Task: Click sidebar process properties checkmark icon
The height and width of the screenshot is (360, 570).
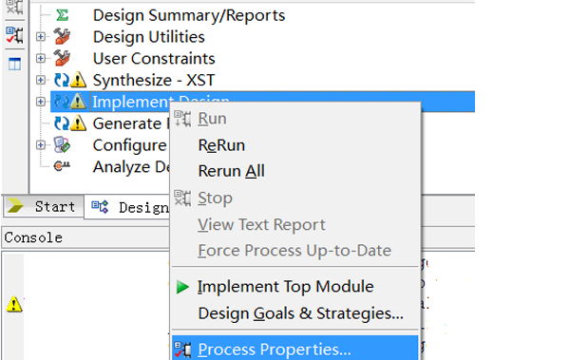Action: point(14,35)
